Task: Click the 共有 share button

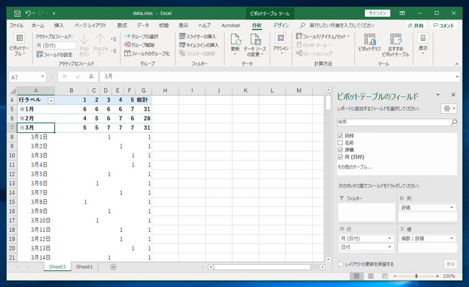Action: 416,25
